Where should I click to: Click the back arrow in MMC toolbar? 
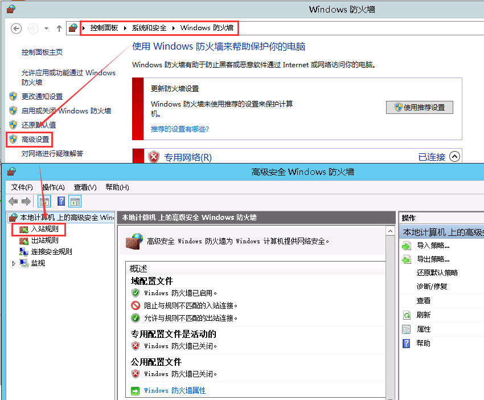coord(13,201)
